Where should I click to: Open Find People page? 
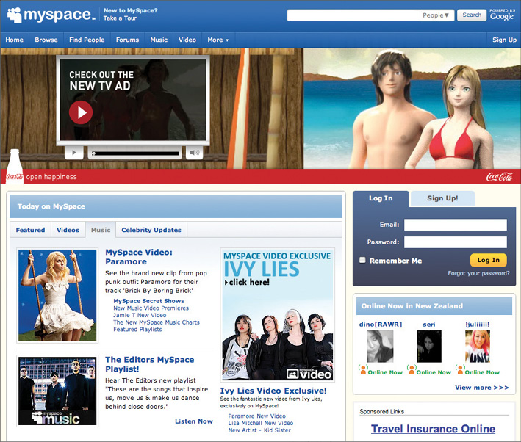click(87, 40)
